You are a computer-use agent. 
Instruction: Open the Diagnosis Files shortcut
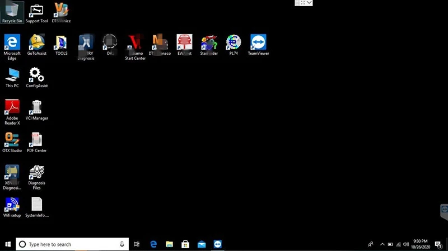36,177
